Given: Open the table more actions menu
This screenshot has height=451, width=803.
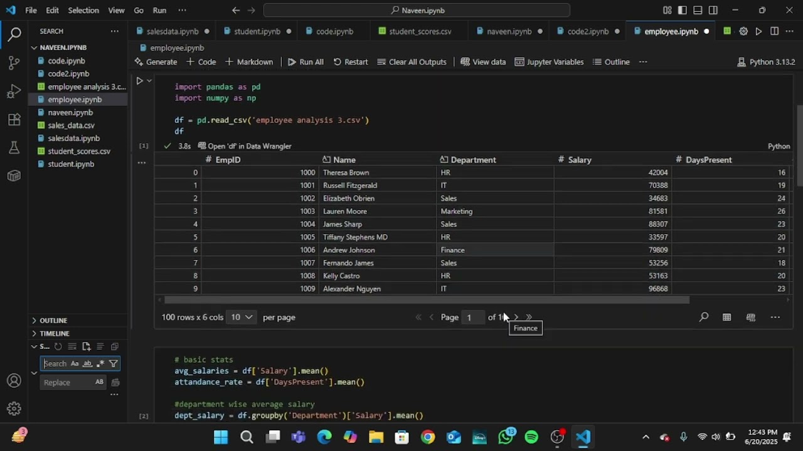Looking at the screenshot, I should (775, 318).
